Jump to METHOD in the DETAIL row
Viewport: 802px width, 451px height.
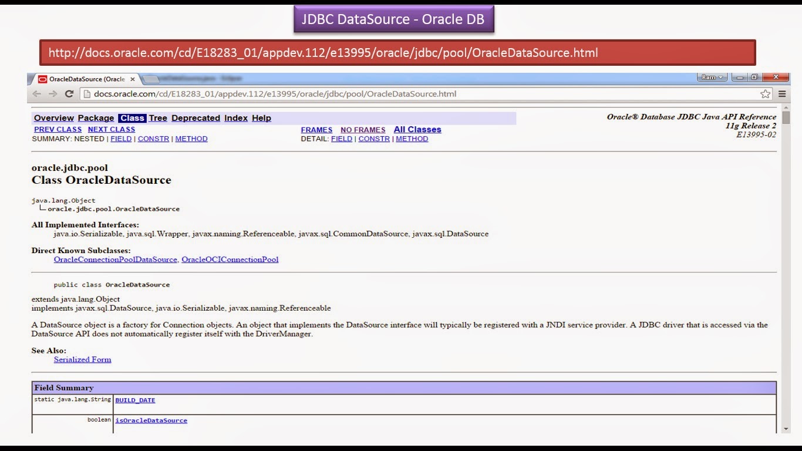tap(412, 139)
